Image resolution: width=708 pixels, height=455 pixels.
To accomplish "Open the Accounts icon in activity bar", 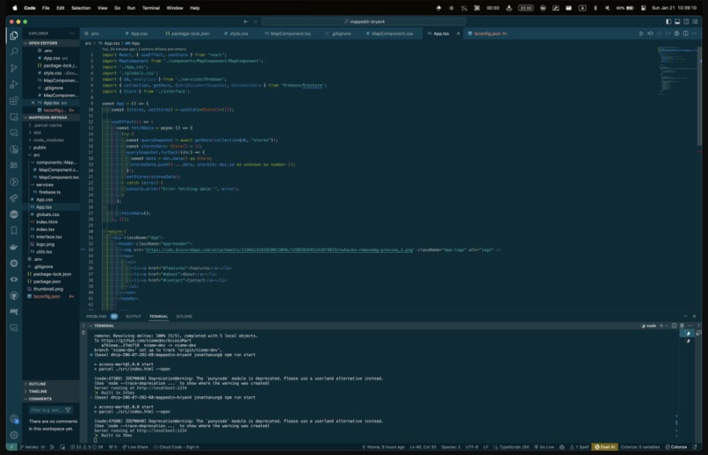I will tap(14, 419).
